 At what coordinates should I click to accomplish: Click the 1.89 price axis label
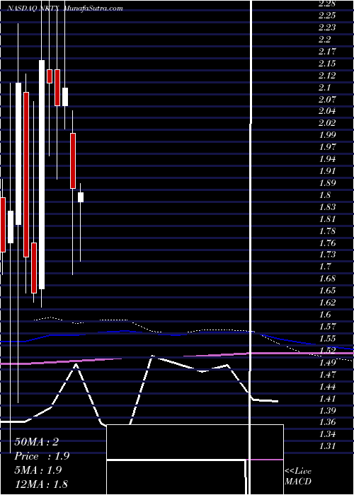[x=327, y=183]
